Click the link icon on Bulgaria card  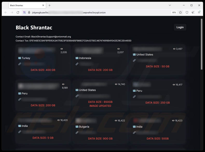pos(77,133)
